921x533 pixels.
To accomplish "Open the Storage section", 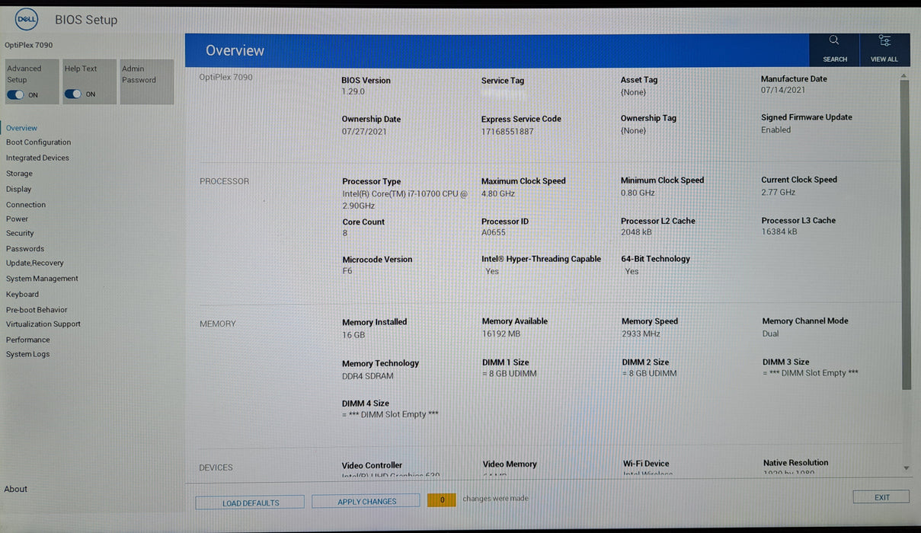I will pyautogui.click(x=19, y=174).
